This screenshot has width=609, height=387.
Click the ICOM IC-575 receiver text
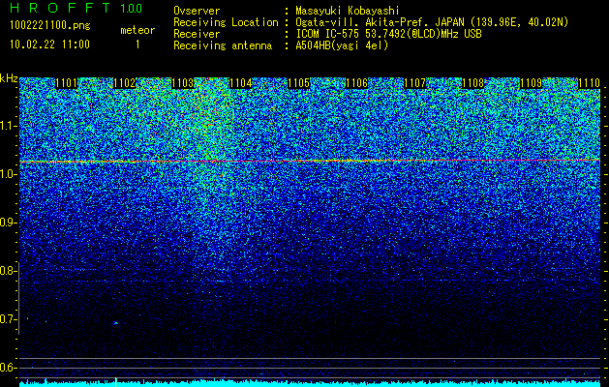point(389,34)
